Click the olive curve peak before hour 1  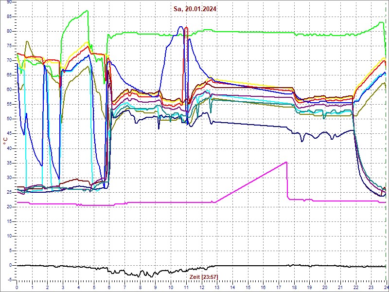[27, 41]
